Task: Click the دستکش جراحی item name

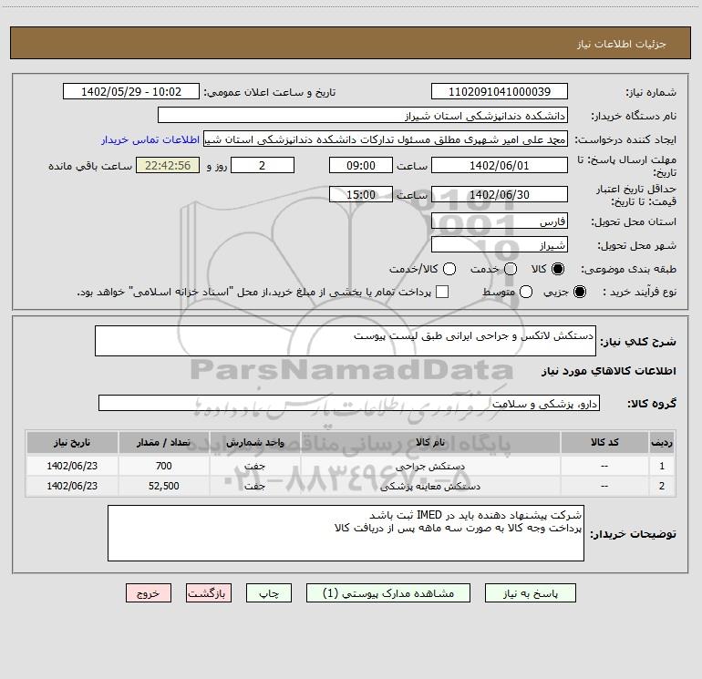Action: click(x=430, y=467)
